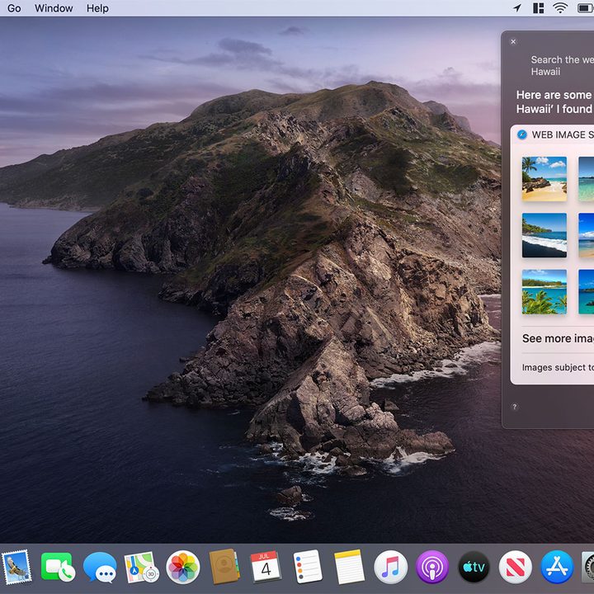Open Messages from the Dock

coord(100,567)
